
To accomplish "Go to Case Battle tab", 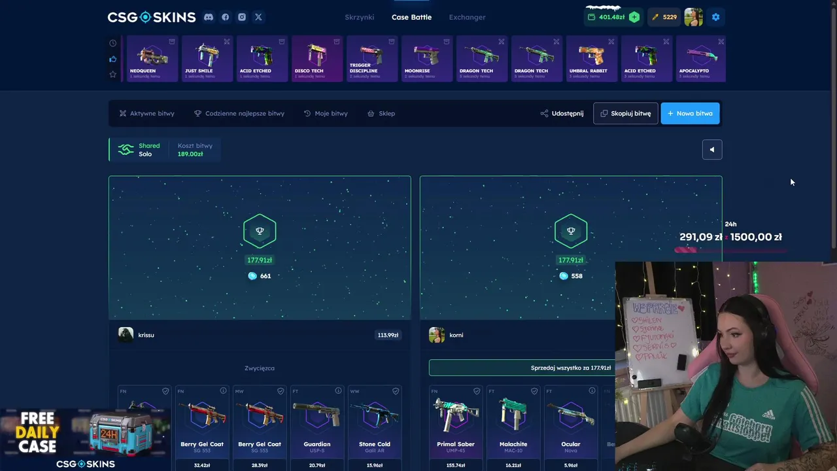I will [411, 17].
